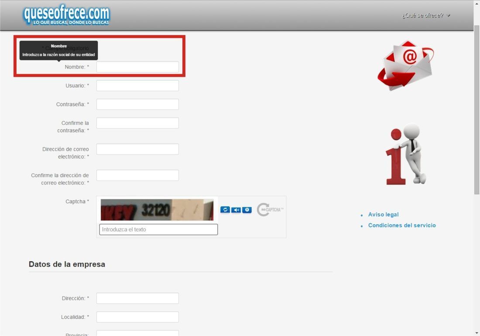Click the Dirección field under Datos de la empresa

[x=137, y=298]
